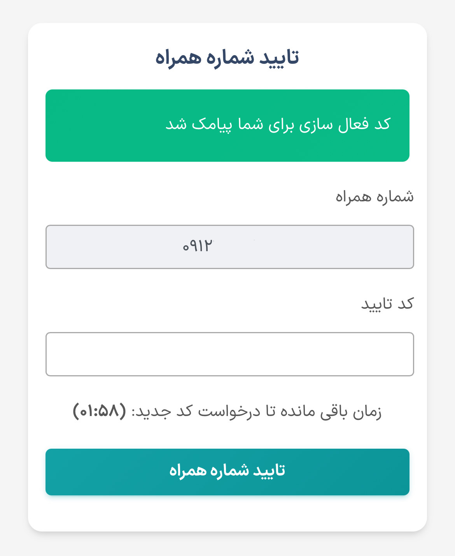The width and height of the screenshot is (455, 556).
Task: Click the 'کد تایید' field label
Action: (387, 304)
